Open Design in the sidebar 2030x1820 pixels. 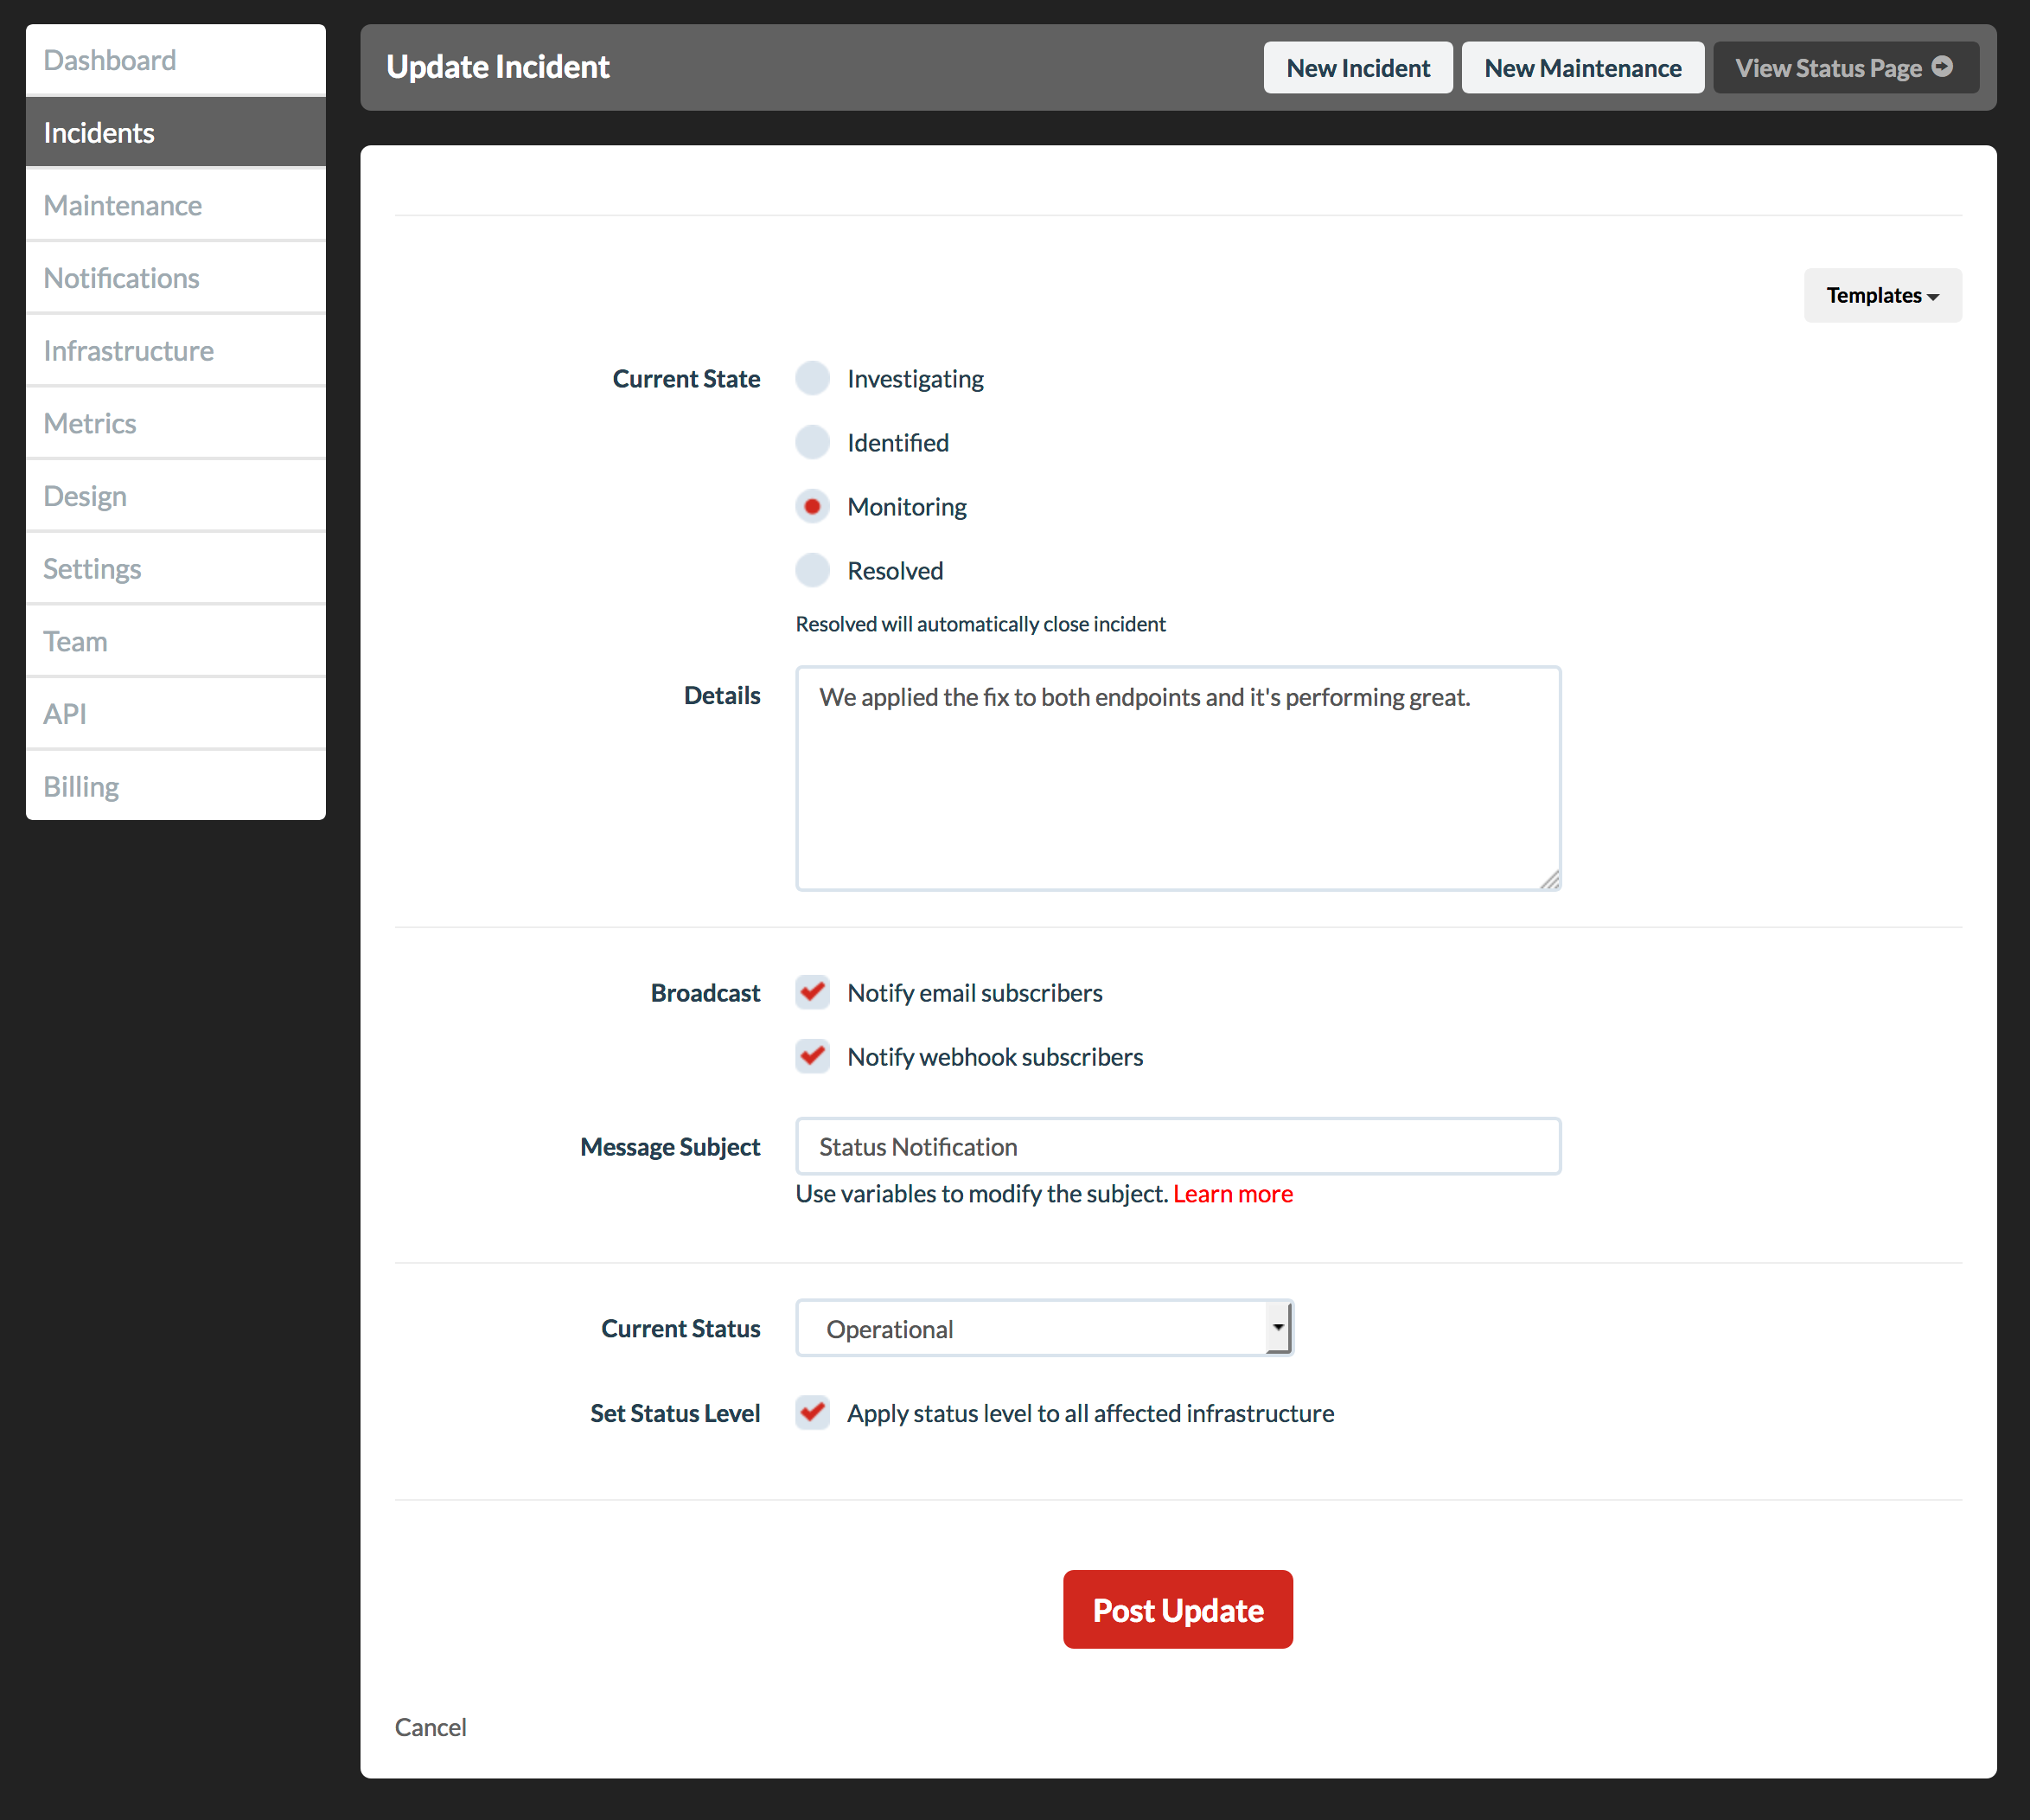(176, 496)
